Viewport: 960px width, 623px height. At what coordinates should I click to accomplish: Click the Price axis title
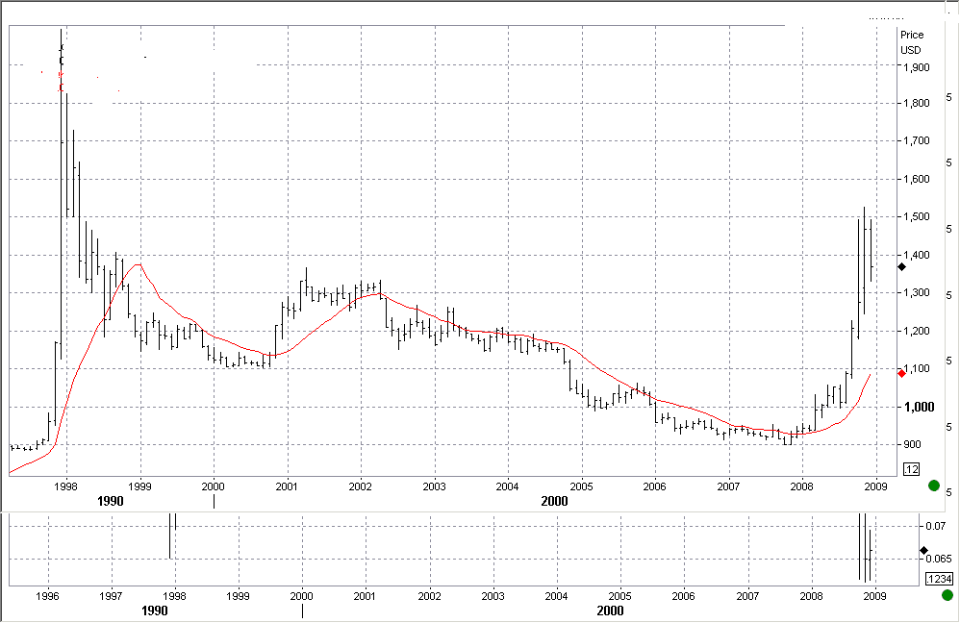pos(912,35)
